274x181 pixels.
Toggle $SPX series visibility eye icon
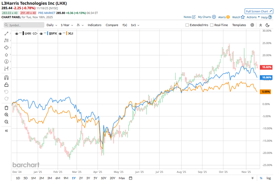click(41, 34)
